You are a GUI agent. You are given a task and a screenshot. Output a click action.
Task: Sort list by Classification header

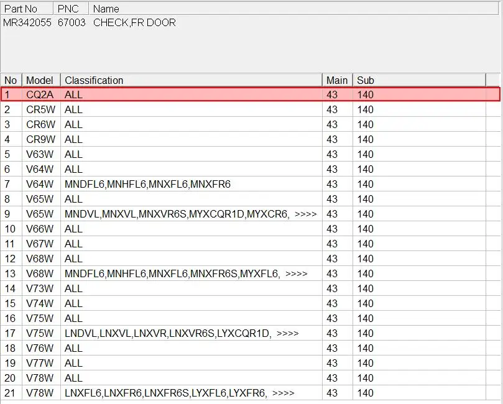[192, 80]
